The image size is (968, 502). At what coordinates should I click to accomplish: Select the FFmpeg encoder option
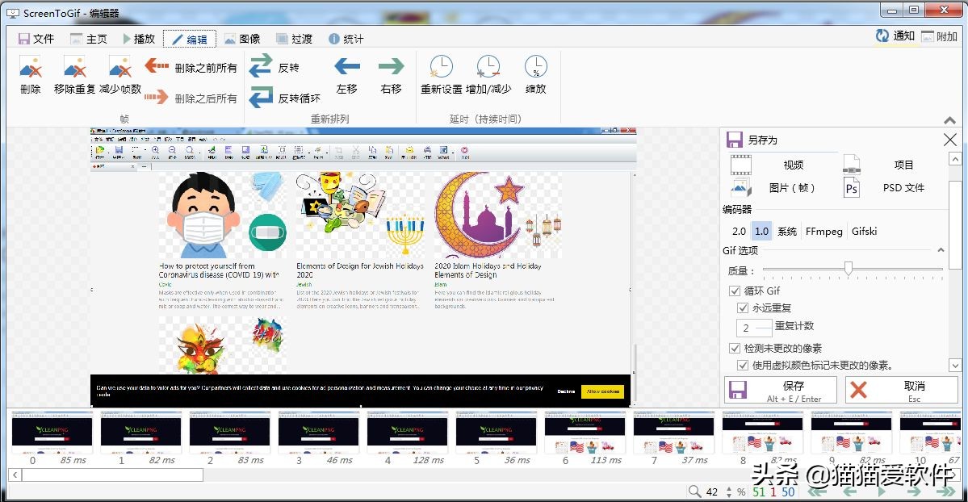click(x=823, y=231)
